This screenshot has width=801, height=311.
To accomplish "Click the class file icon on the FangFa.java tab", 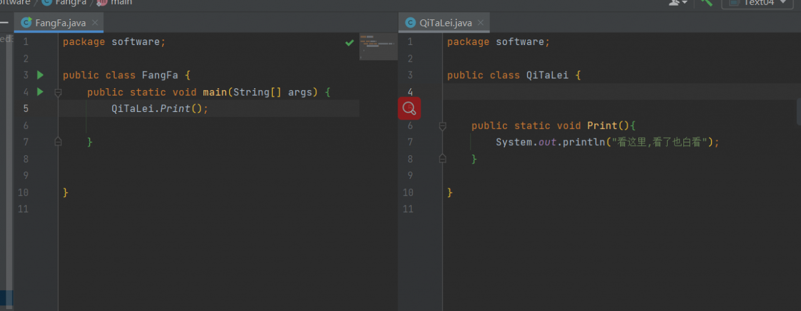I will point(26,23).
